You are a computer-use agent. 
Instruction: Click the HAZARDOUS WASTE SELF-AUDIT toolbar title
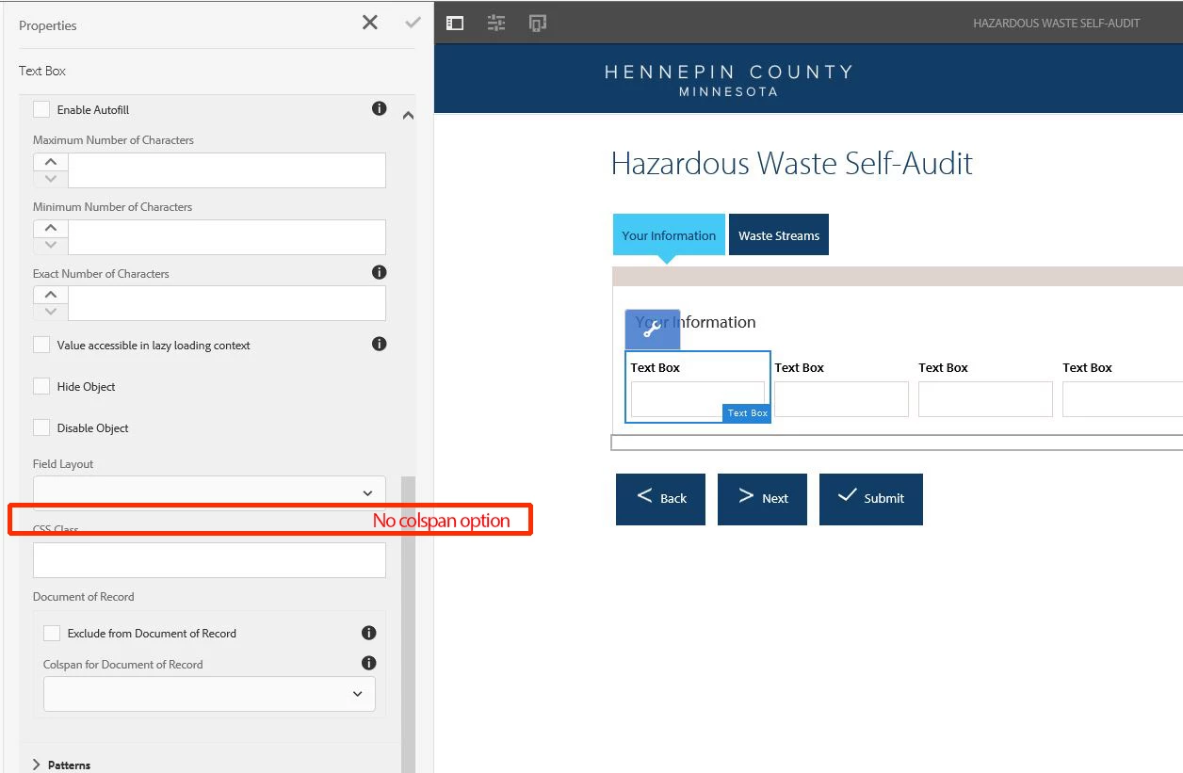[1056, 23]
